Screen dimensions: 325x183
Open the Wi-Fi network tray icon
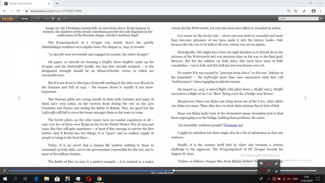284,179
